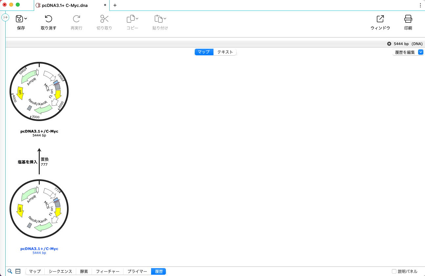Select the lower pcDNA3.1+/C-Myc plasmid map
The height and width of the screenshot is (276, 425).
[x=39, y=209]
